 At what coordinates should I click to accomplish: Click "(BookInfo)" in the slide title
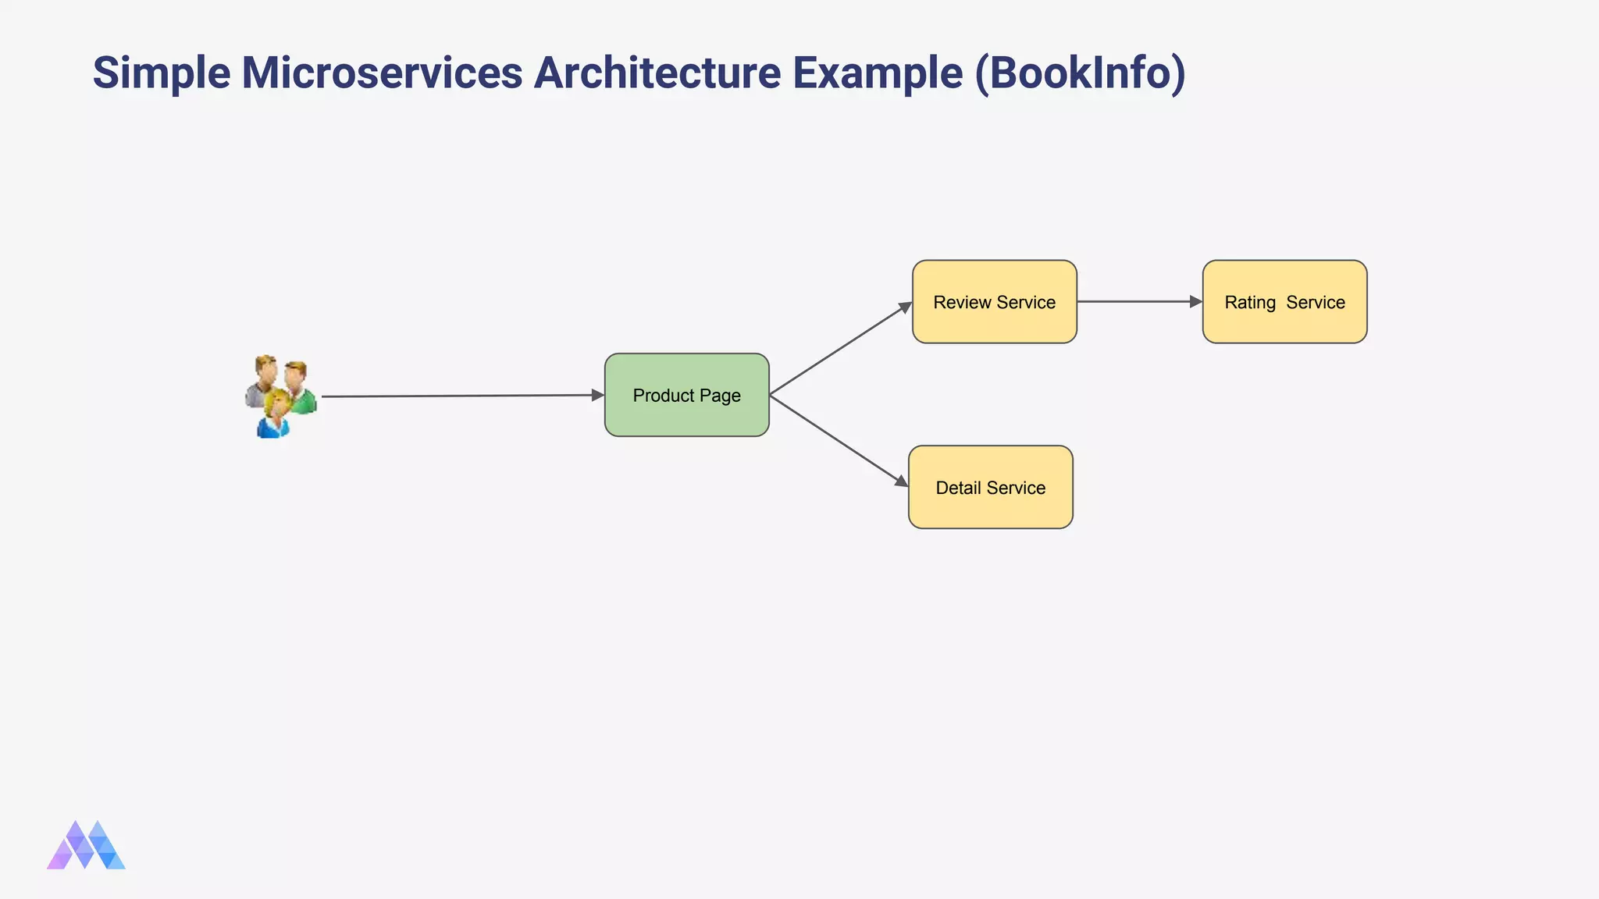1080,73
